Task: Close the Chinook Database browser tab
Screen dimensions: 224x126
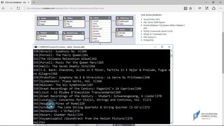Action: 29,2
